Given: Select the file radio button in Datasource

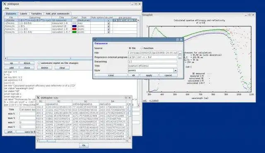Looking at the screenshot, I should (x=130, y=48).
